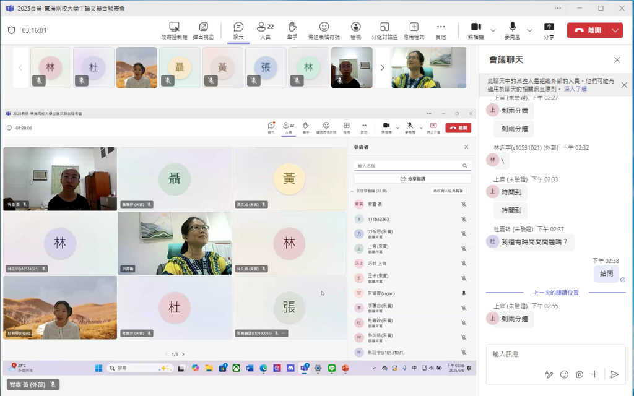Expand microphone options dropdown arrow
The height and width of the screenshot is (396, 634).
pos(529,30)
